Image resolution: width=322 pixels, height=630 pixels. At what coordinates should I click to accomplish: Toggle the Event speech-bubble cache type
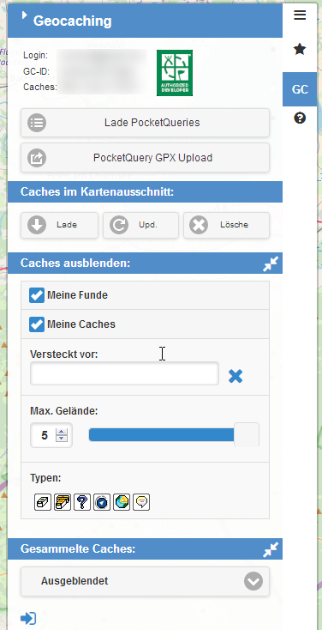pyautogui.click(x=141, y=502)
